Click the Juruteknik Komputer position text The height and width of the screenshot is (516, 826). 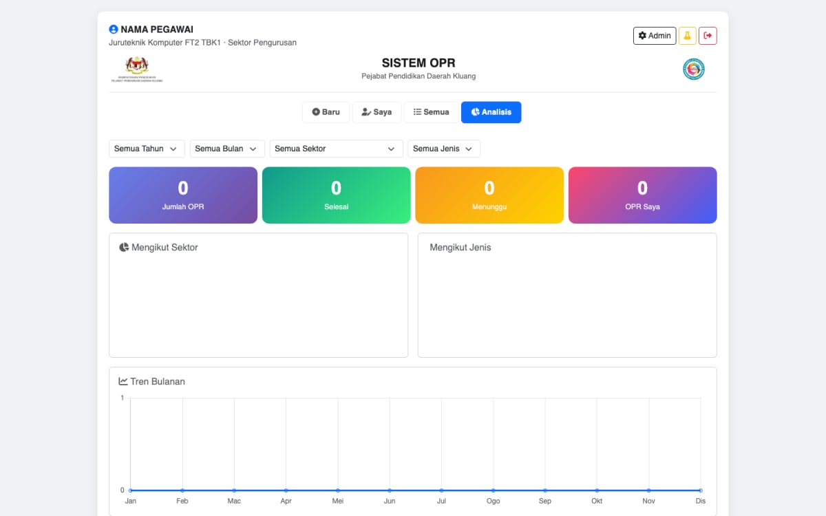[x=202, y=43]
